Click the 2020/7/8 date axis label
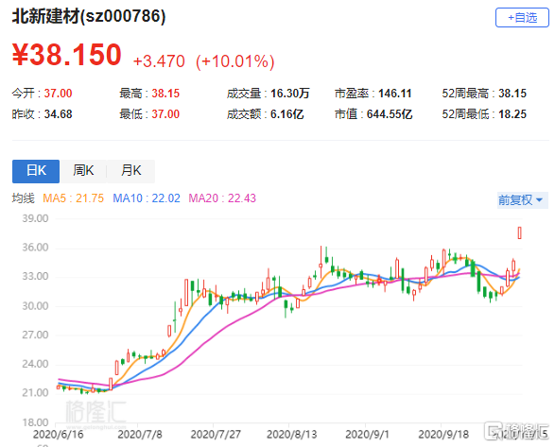 click(140, 435)
